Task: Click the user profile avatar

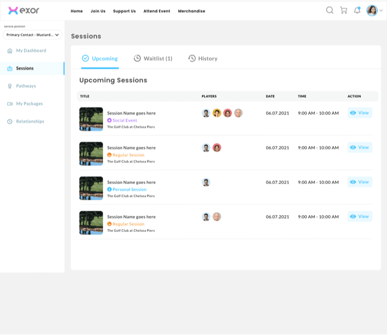Action: 372,10
